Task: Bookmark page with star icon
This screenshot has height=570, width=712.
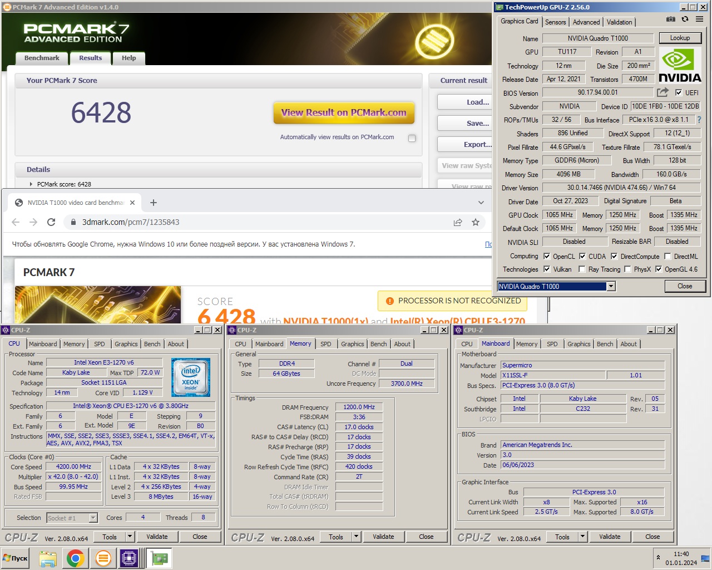Action: (x=476, y=222)
